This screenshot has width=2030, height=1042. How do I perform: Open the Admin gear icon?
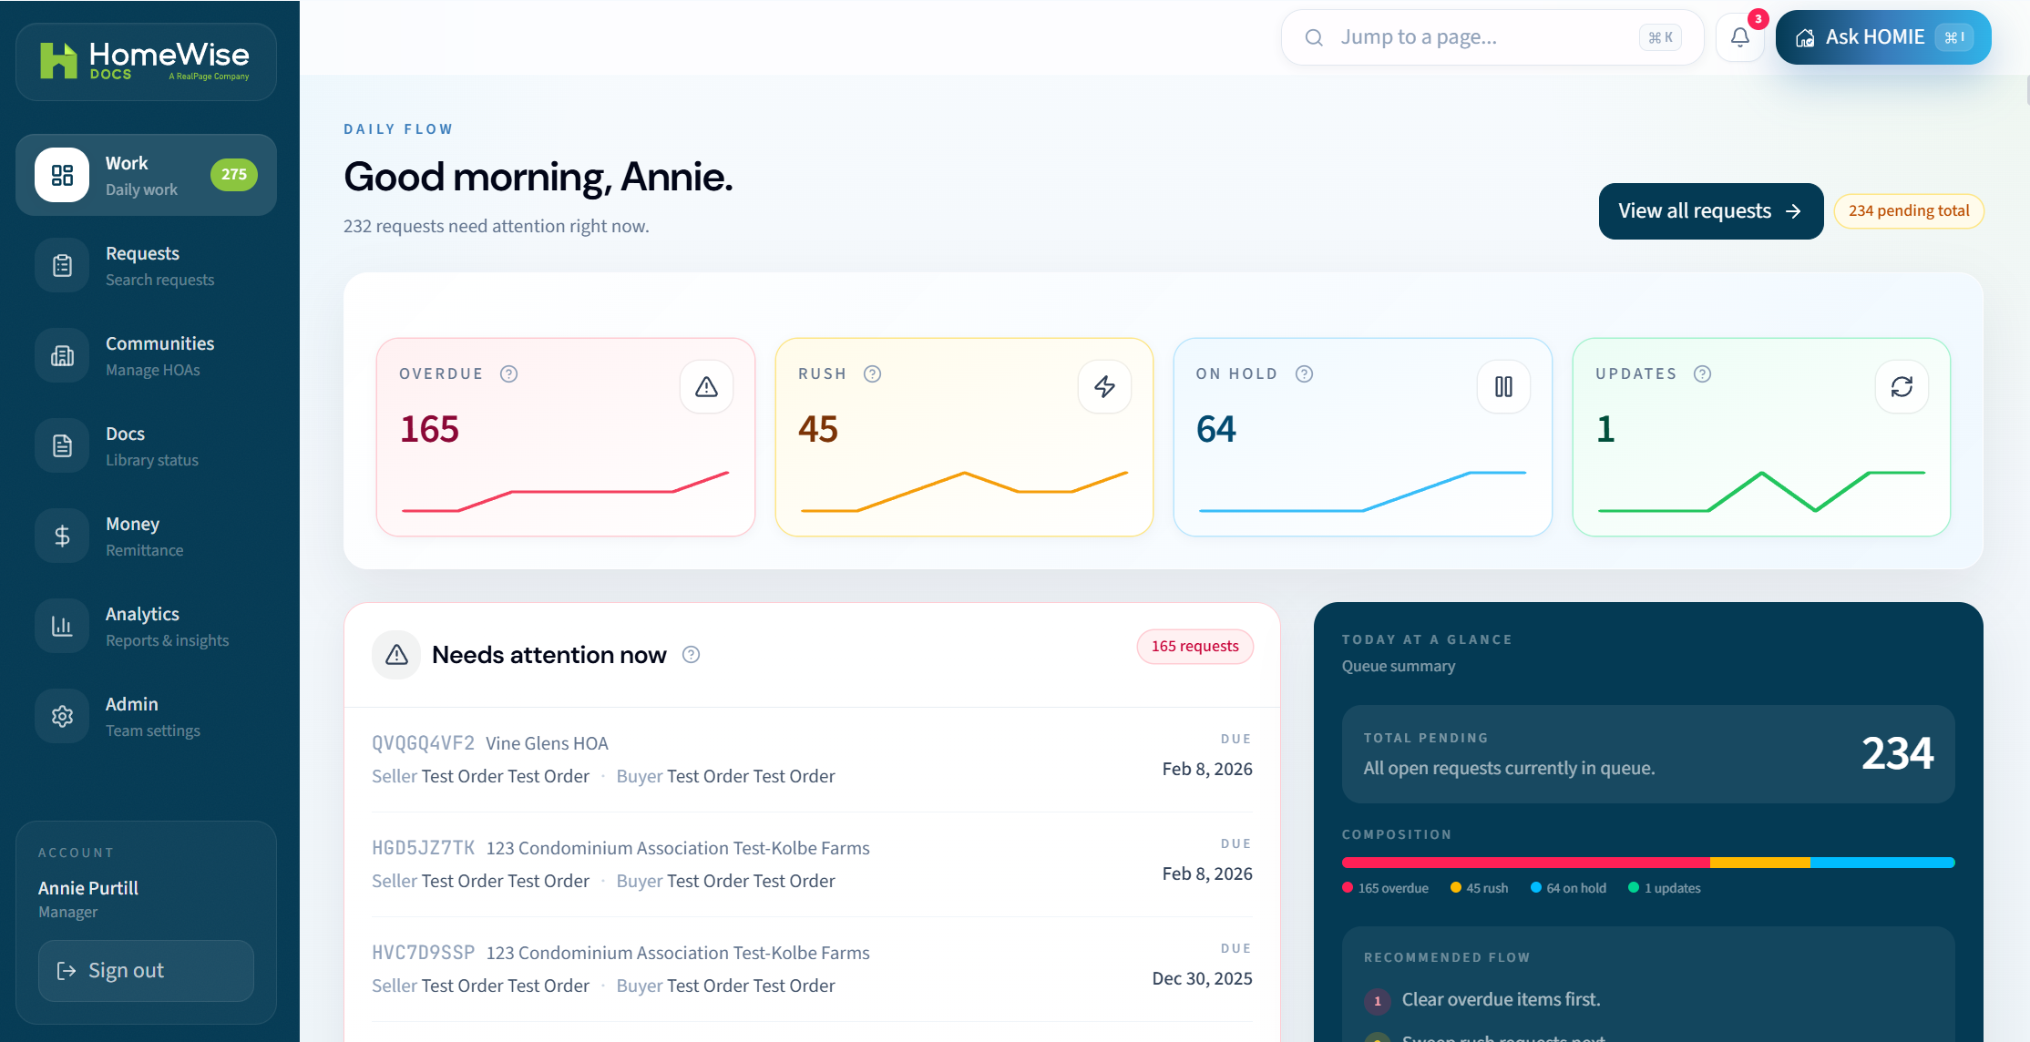(x=62, y=716)
